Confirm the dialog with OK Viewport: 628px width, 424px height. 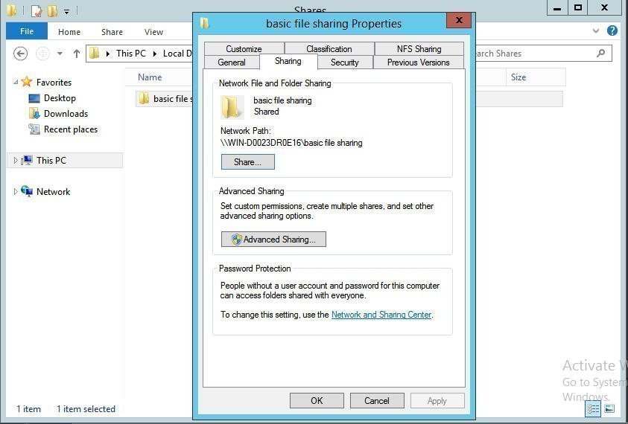tap(317, 401)
